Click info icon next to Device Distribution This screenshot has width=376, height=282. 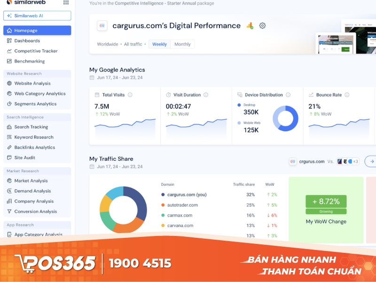click(288, 95)
